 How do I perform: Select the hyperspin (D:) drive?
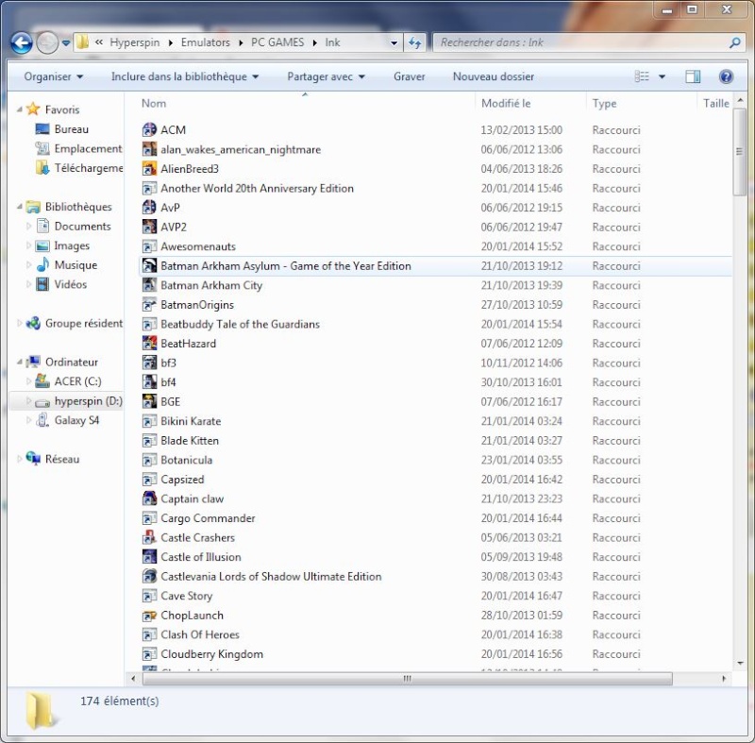88,401
